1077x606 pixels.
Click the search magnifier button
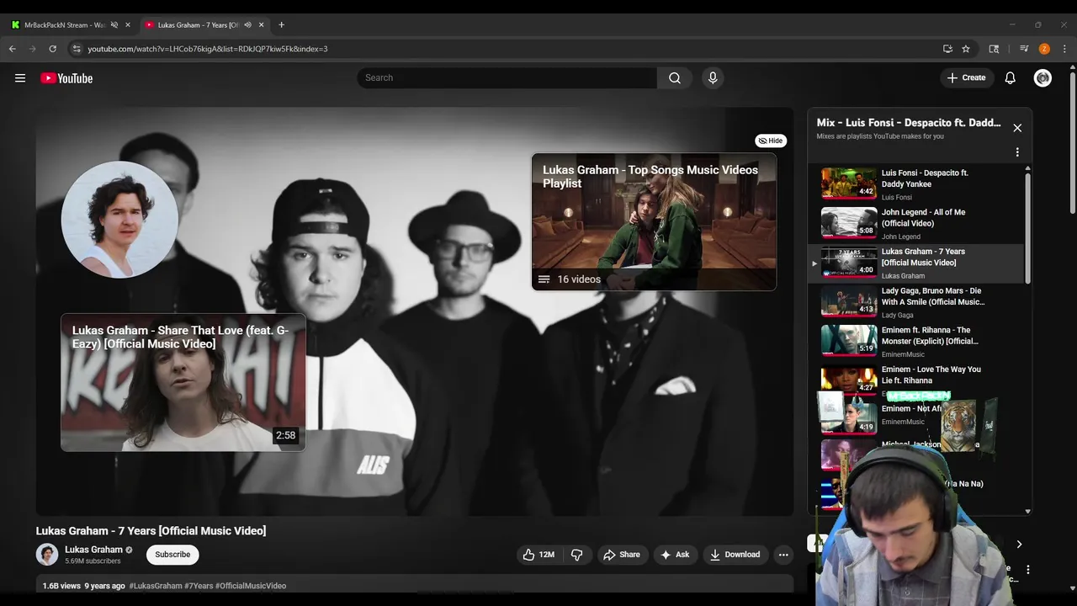[675, 77]
